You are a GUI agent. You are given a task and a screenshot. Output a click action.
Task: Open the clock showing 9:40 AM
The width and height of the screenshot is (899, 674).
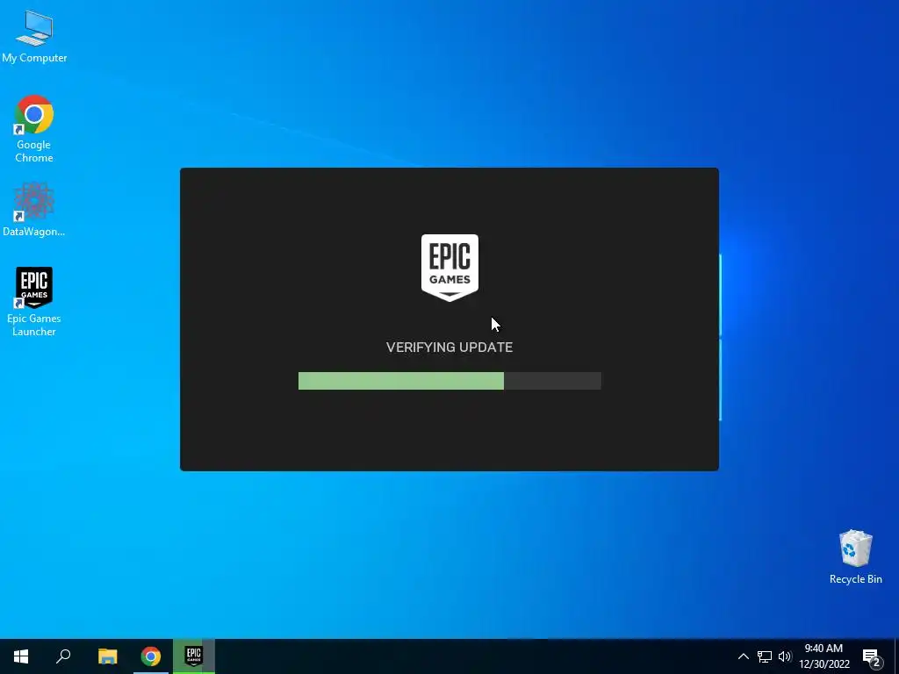[823, 656]
